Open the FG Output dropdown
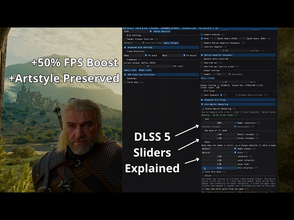The height and width of the screenshot is (220, 294). tap(174, 55)
